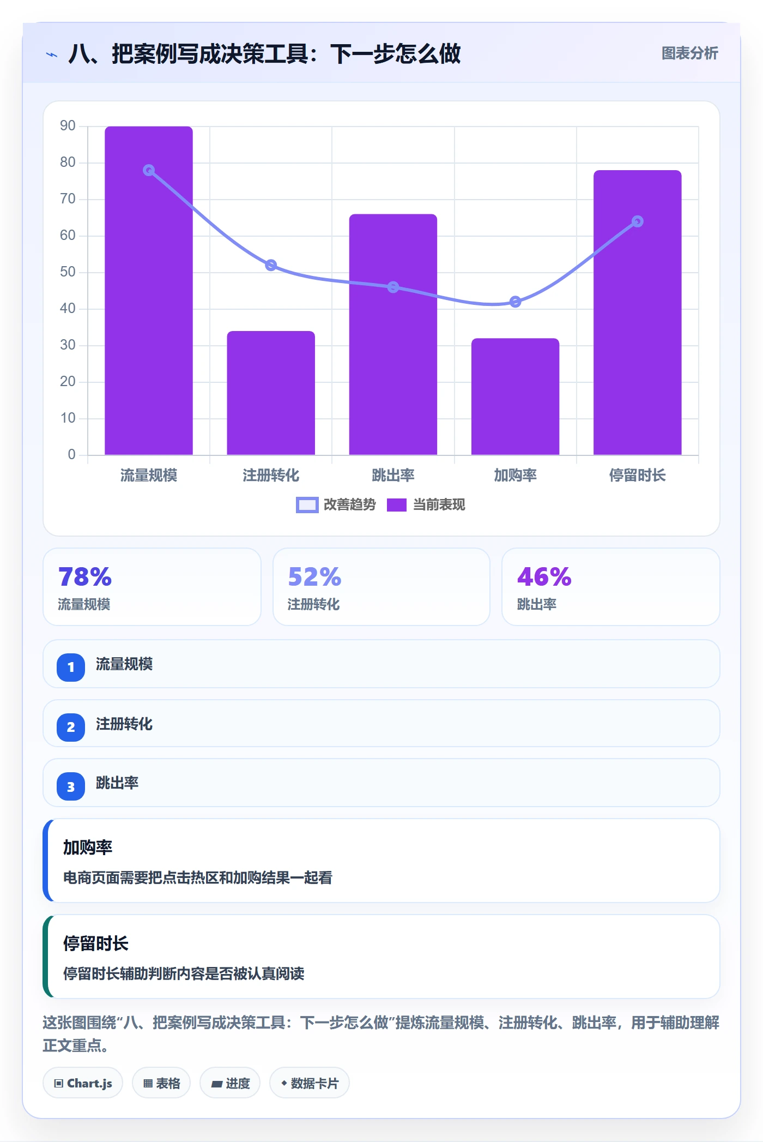The height and width of the screenshot is (1142, 763).
Task: Select the 流量规模 bar in the chart
Action: point(149,291)
